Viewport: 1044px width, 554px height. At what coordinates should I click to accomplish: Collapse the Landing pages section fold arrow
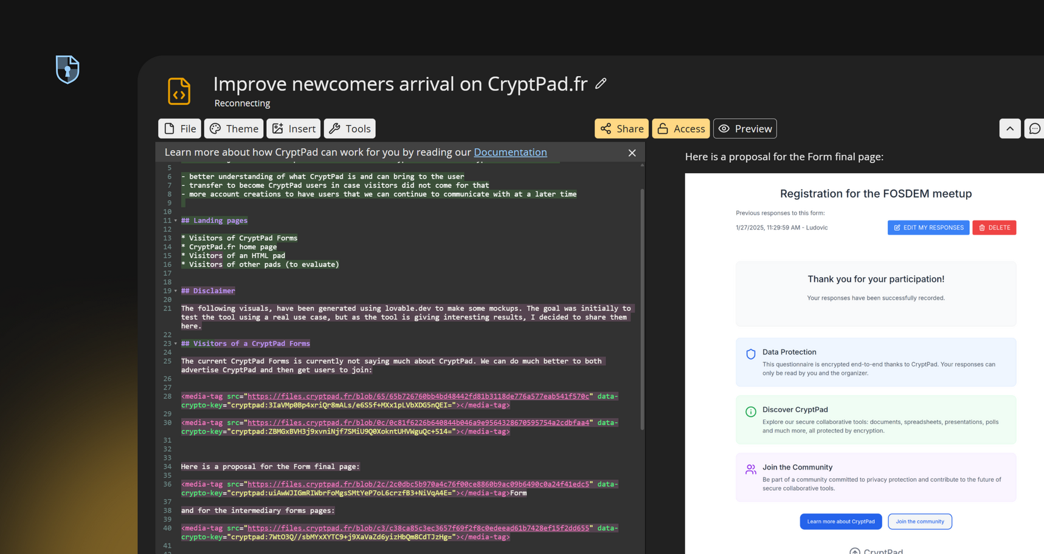click(176, 221)
